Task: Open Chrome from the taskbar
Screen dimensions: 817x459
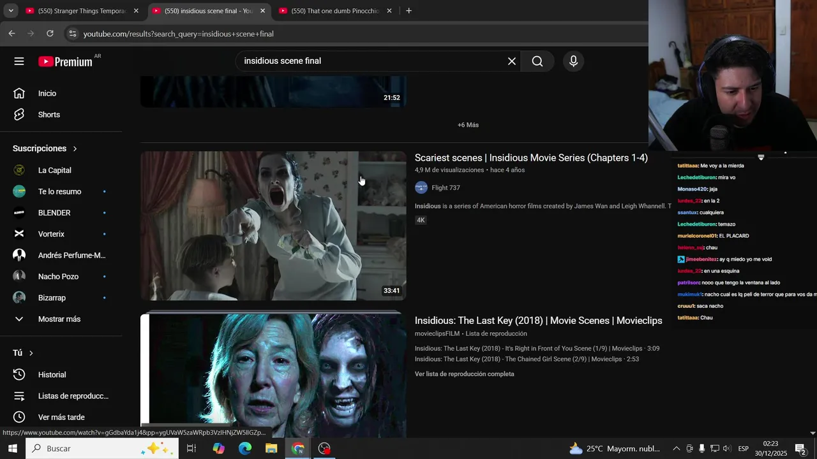Action: [x=298, y=449]
